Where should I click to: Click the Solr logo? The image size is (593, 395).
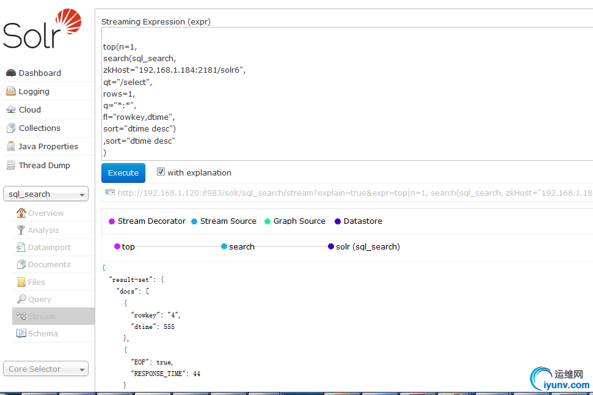(x=42, y=29)
